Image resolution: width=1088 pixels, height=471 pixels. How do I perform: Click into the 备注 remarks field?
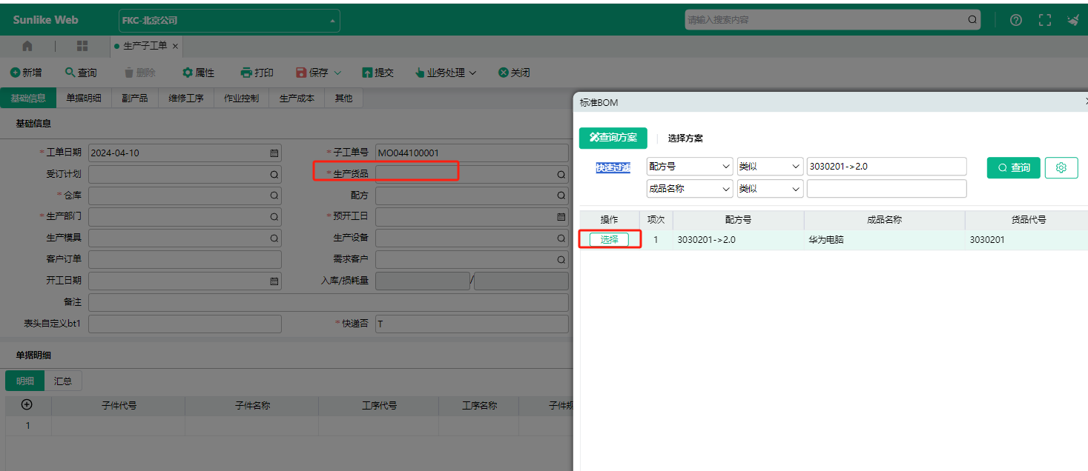pyautogui.click(x=329, y=302)
